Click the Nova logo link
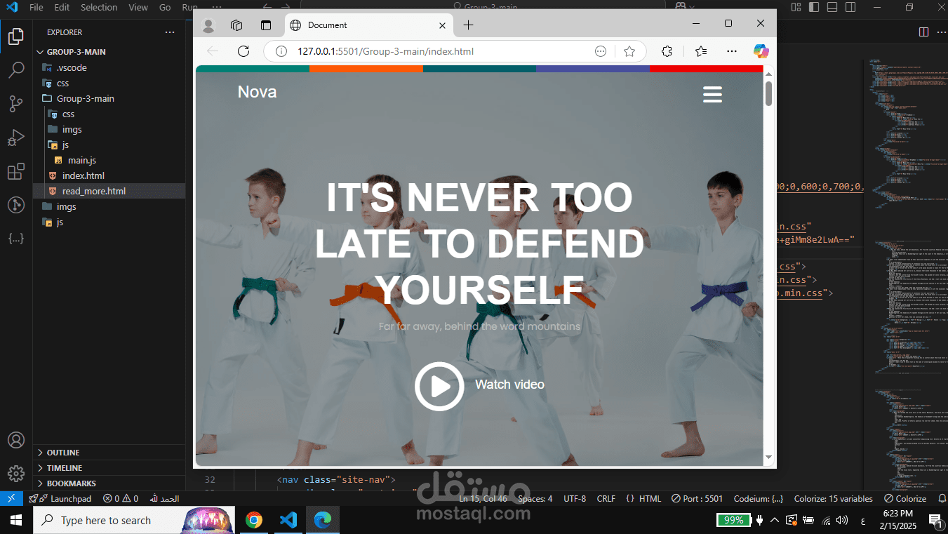This screenshot has height=534, width=948. (x=257, y=92)
